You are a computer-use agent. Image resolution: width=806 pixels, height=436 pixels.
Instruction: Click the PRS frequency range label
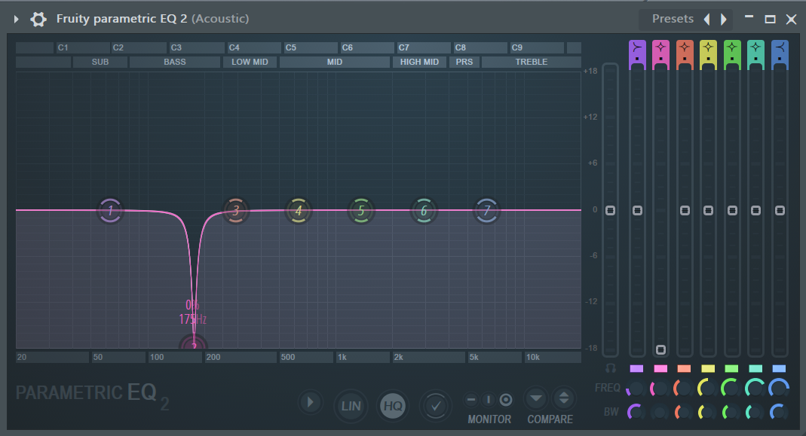464,62
